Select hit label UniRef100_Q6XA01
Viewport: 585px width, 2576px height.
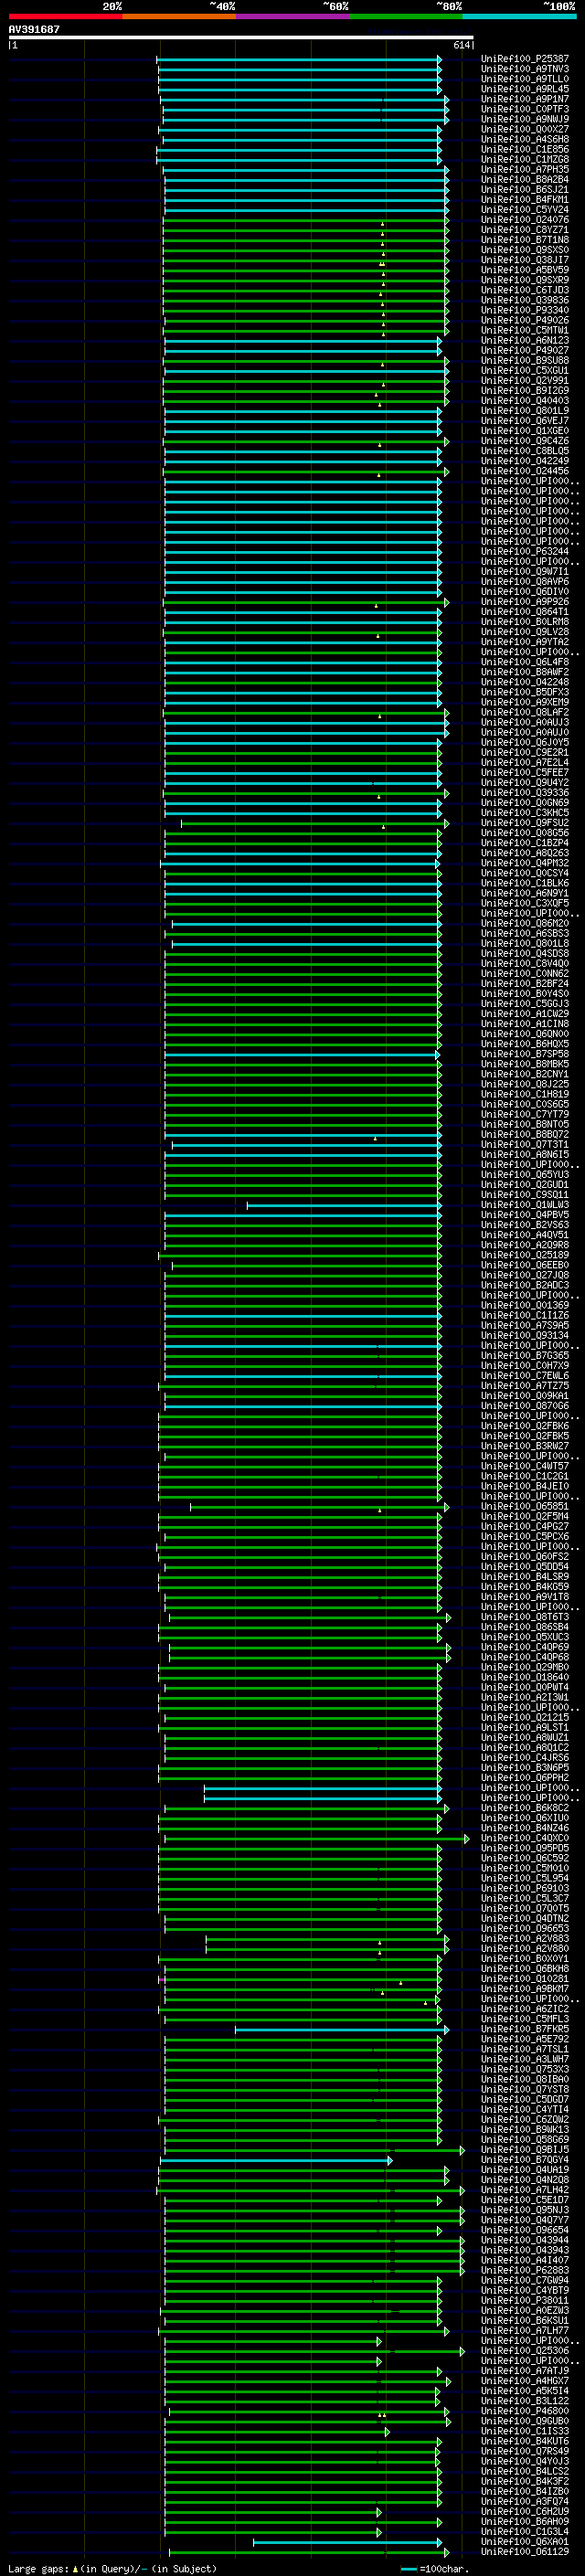pyautogui.click(x=525, y=2541)
